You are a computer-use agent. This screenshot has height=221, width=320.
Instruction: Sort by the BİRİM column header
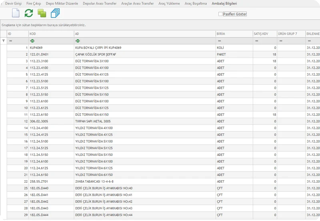[x=234, y=34]
